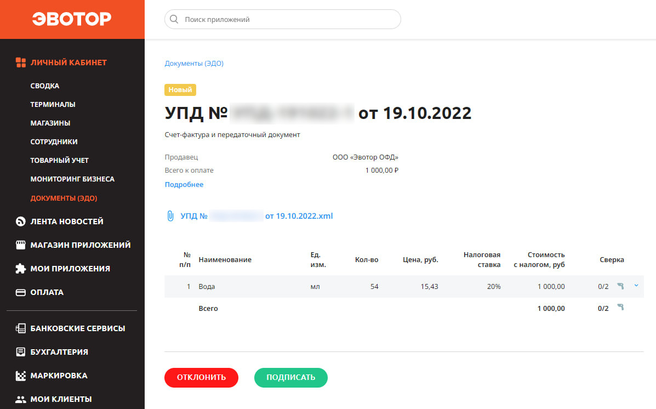Open Маркировка section
The width and height of the screenshot is (656, 409).
tap(59, 376)
